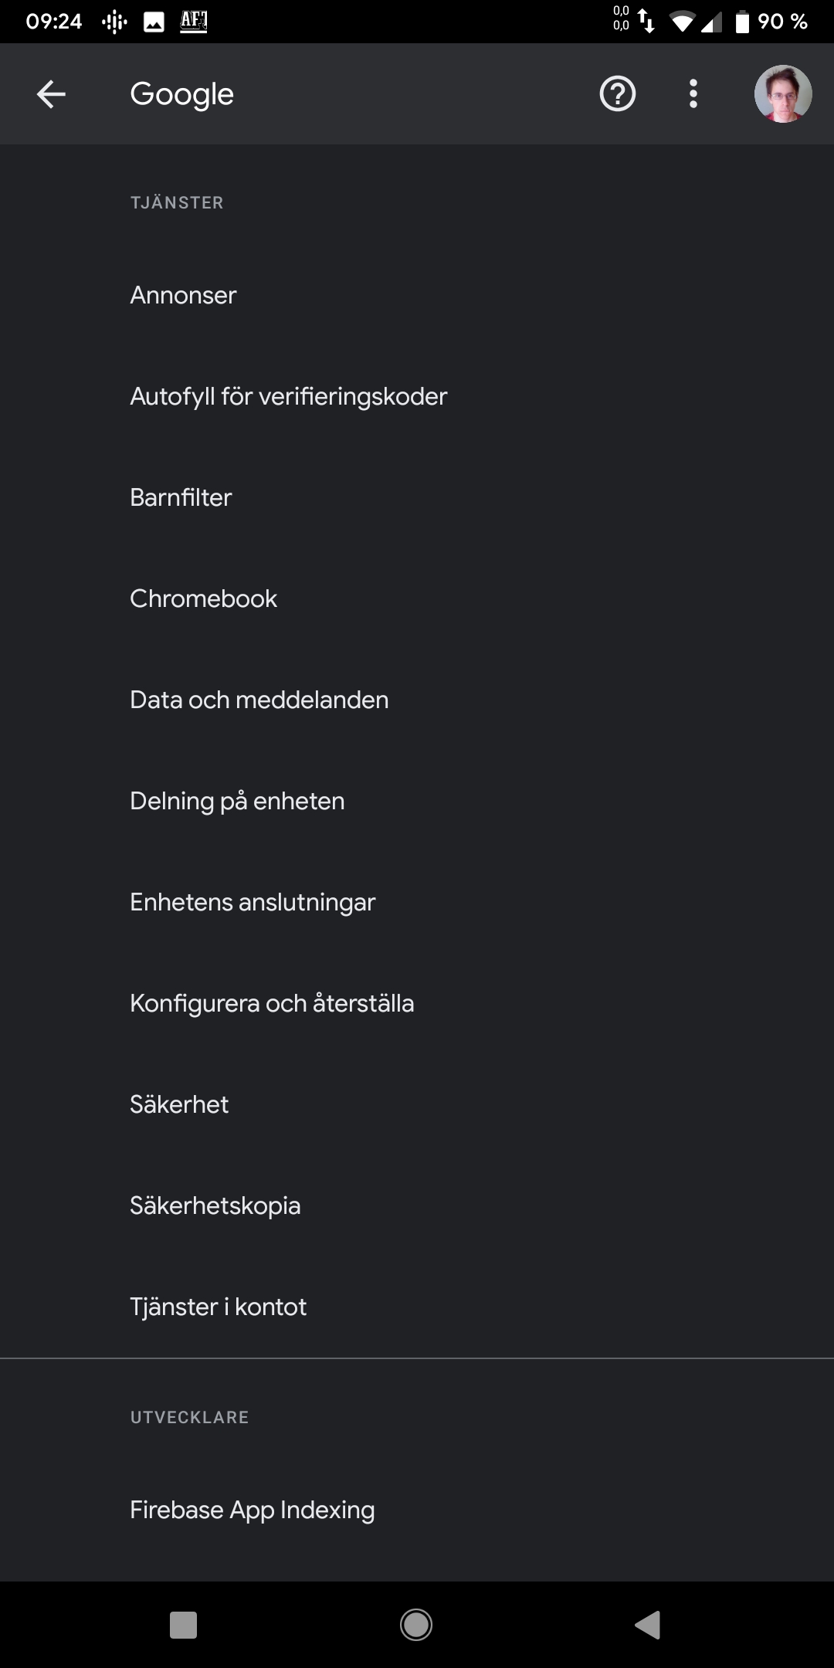Tap the back arrow in header

[x=51, y=94]
